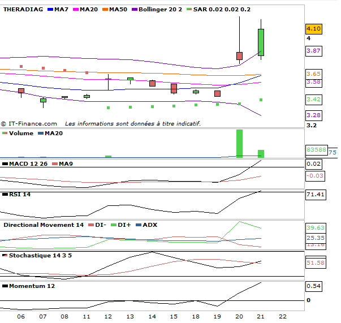This screenshot has height=323, width=341.
Task: Click the 51.58 stochastic value box
Action: 316,263
